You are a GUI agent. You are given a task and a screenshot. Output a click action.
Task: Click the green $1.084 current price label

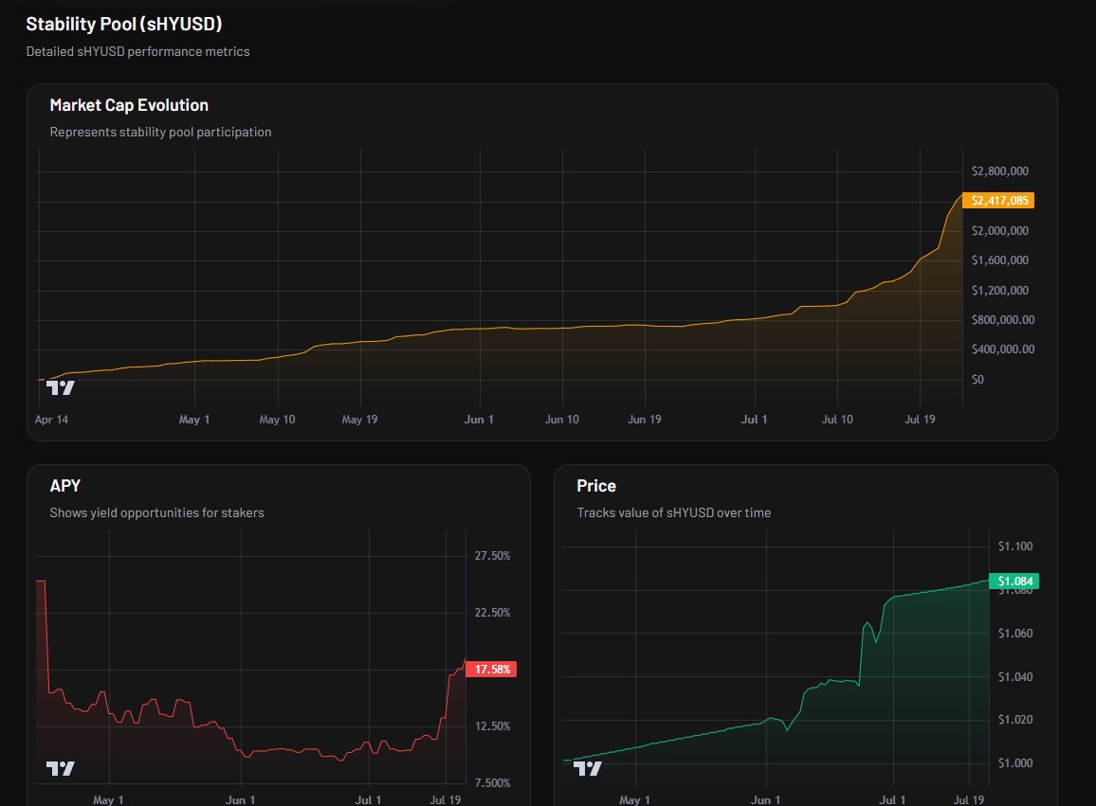(1014, 582)
